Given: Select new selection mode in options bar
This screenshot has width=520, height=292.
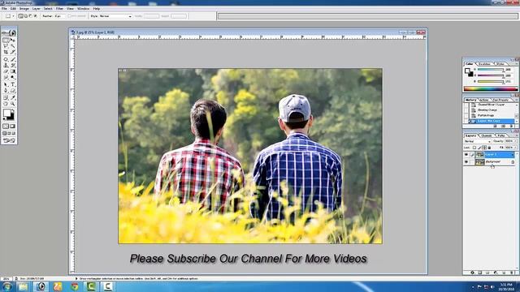Looking at the screenshot, I should pos(20,16).
